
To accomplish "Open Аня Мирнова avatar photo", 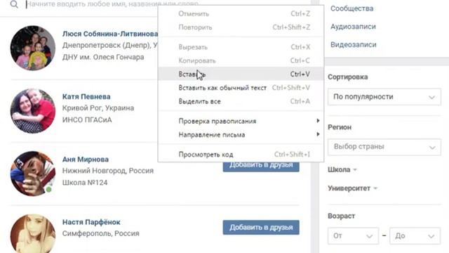I will (33, 174).
